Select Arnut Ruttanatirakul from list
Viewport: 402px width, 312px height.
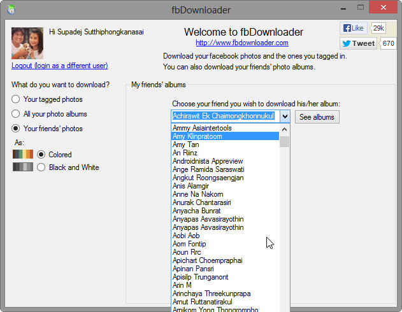225,302
